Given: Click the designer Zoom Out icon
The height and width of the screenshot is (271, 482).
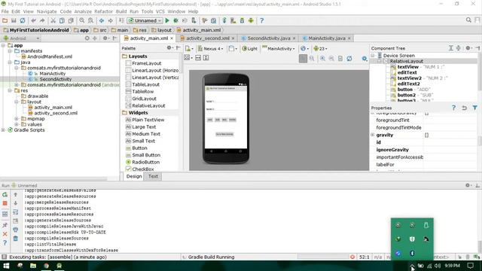Looking at the screenshot, I should click(331, 59).
